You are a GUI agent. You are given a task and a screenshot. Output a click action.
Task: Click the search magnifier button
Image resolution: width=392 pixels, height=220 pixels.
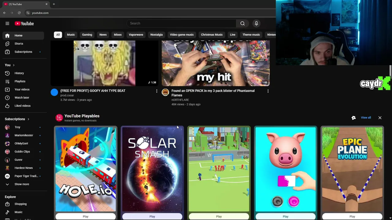[x=242, y=23]
